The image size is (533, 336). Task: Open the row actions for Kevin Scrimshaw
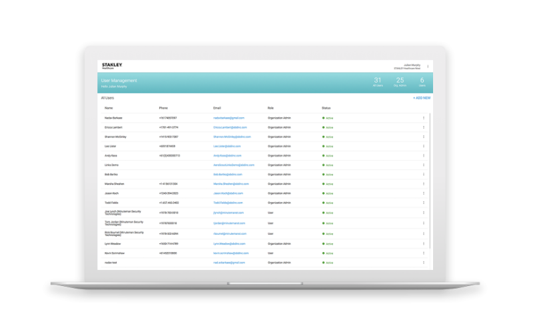[x=423, y=253]
